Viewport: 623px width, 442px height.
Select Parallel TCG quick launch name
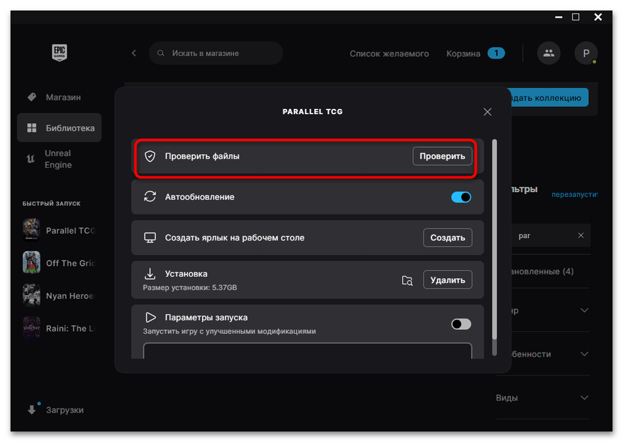pos(70,231)
